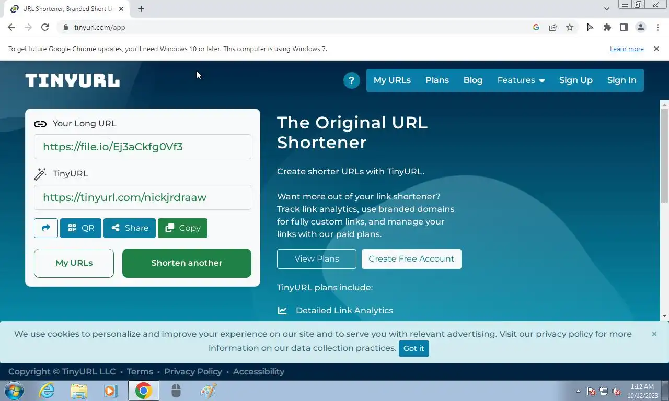This screenshot has height=401, width=669.
Task: Click Sign Up in navigation
Action: [575, 80]
